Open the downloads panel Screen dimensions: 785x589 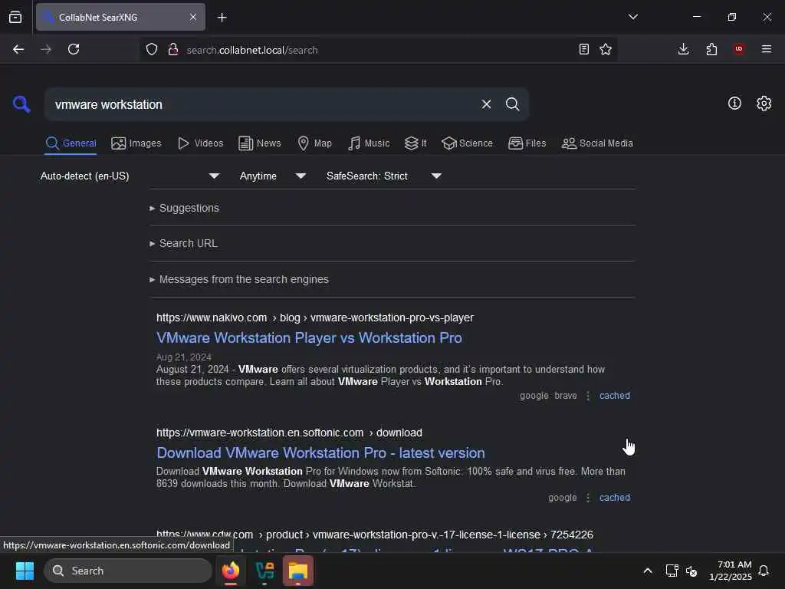click(x=683, y=49)
